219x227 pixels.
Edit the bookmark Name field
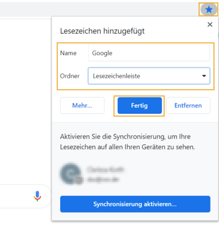click(149, 53)
